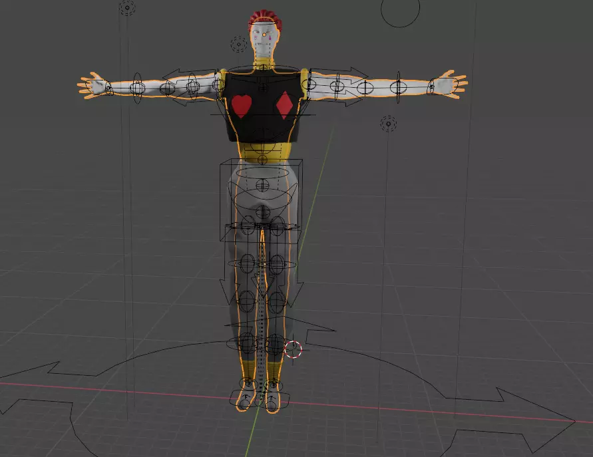Select the large solid circle control at top right
This screenshot has height=457, width=593.
(400, 9)
